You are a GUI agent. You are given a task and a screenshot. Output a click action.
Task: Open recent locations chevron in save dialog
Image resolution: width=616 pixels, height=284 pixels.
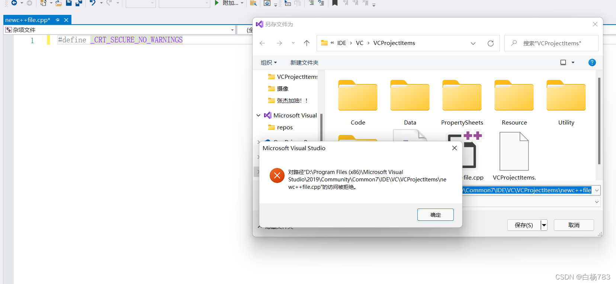293,43
